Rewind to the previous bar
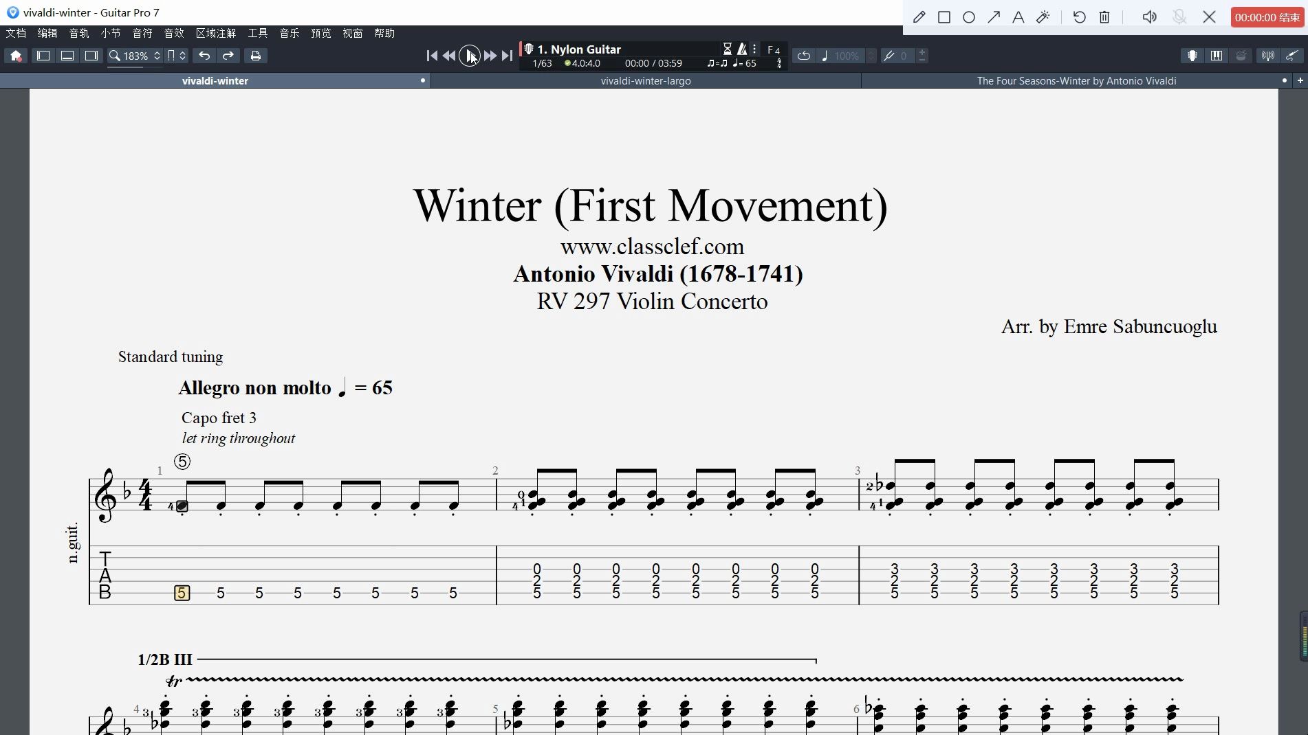This screenshot has width=1308, height=735. (449, 56)
